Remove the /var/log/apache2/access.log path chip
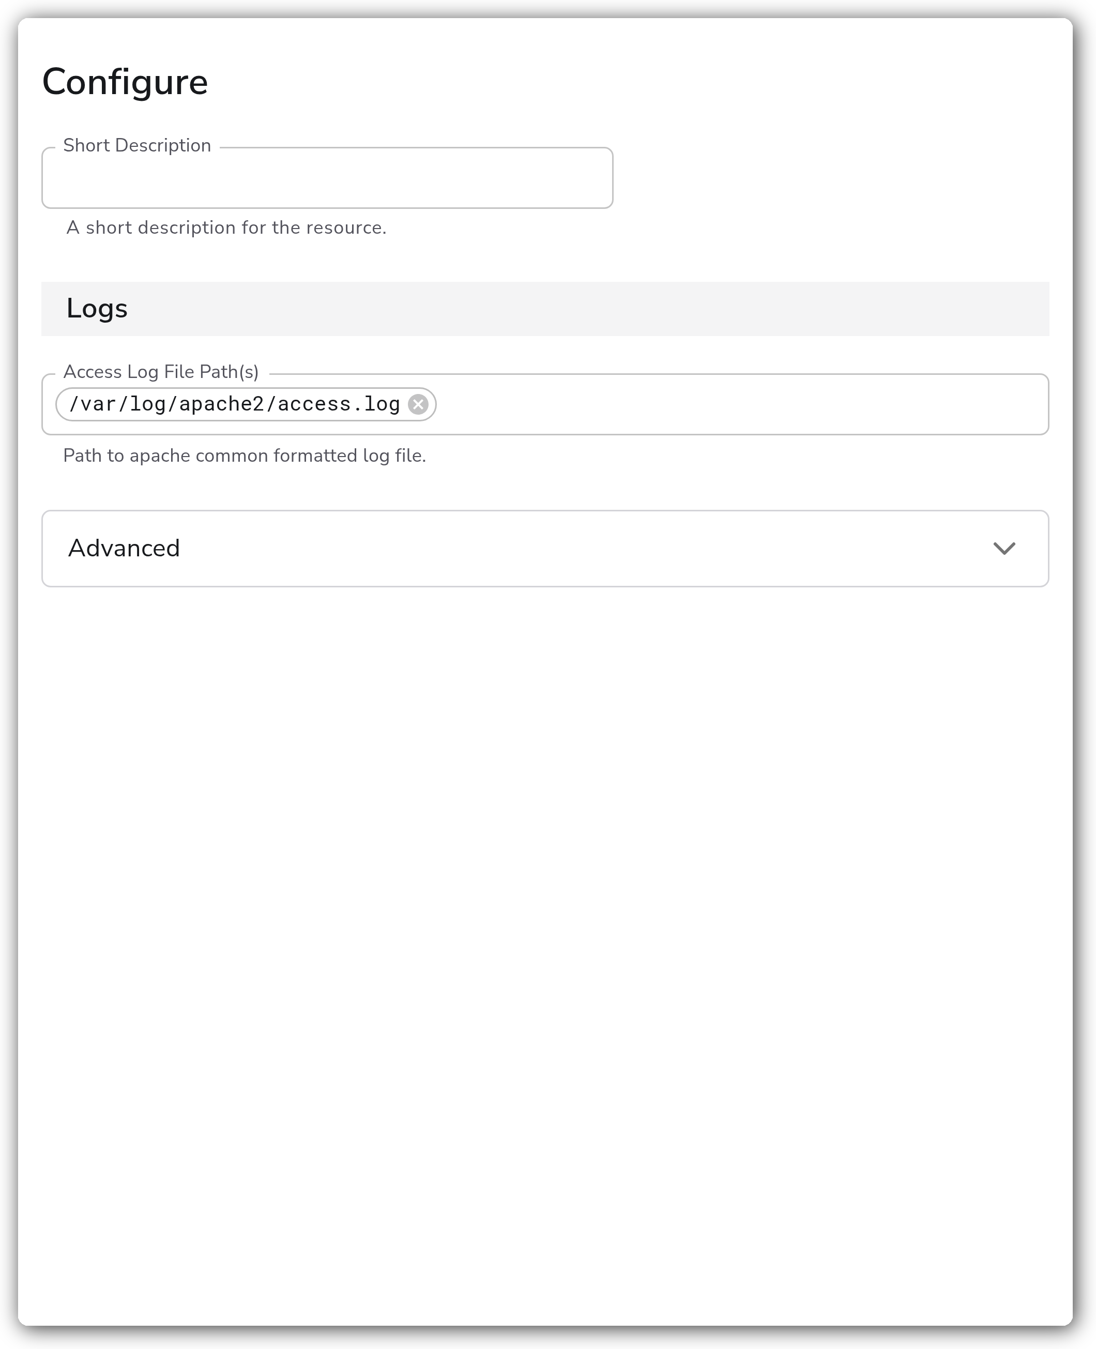The height and width of the screenshot is (1349, 1096). [x=418, y=404]
